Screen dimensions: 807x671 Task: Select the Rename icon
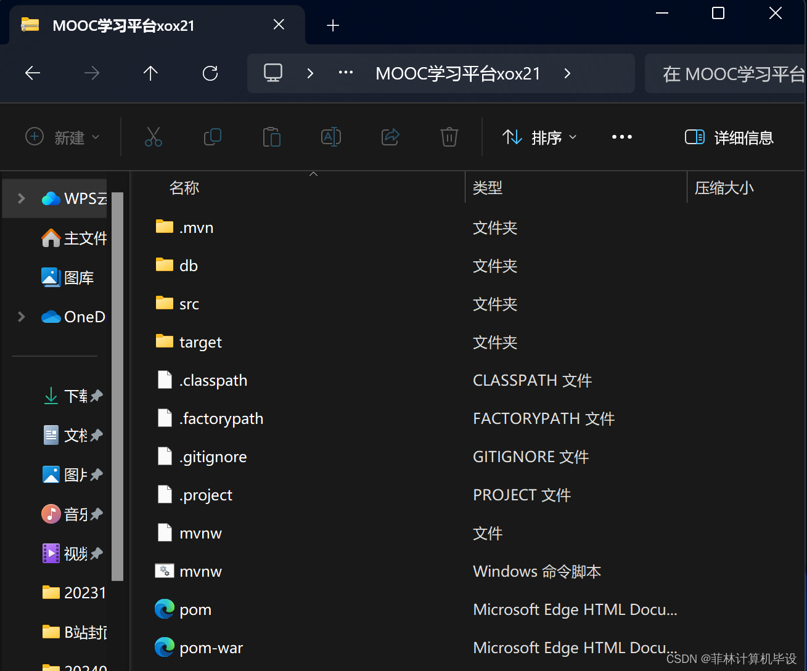pyautogui.click(x=331, y=137)
